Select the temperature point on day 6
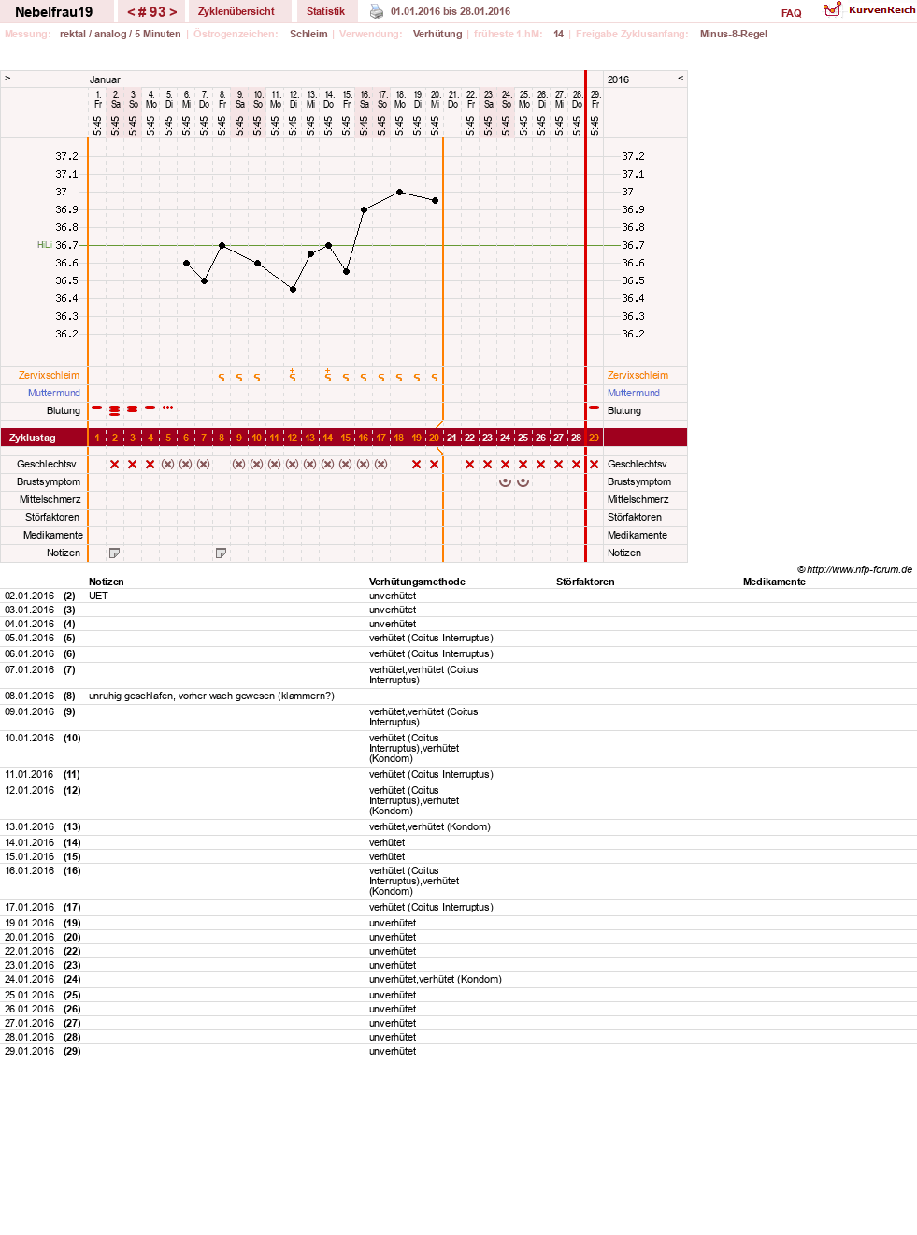Image resolution: width=917 pixels, height=1235 pixels. 186,264
